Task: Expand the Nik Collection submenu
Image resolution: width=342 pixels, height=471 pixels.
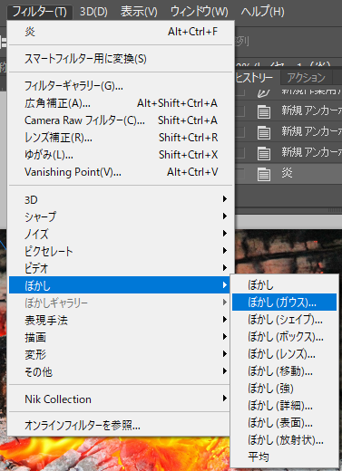Action: pyautogui.click(x=121, y=399)
